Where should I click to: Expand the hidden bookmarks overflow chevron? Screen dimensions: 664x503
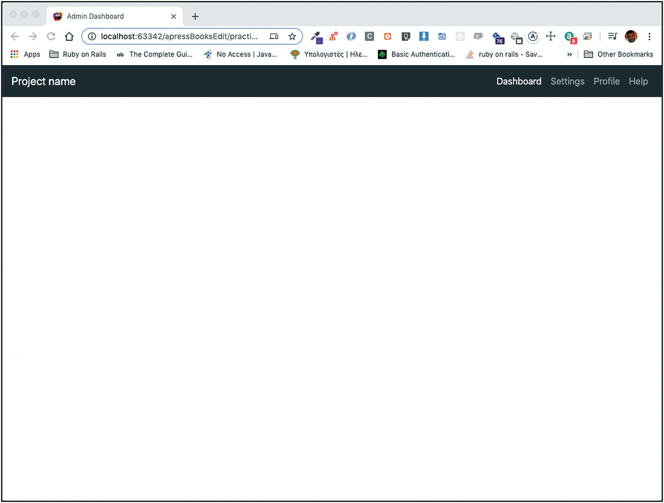point(569,55)
